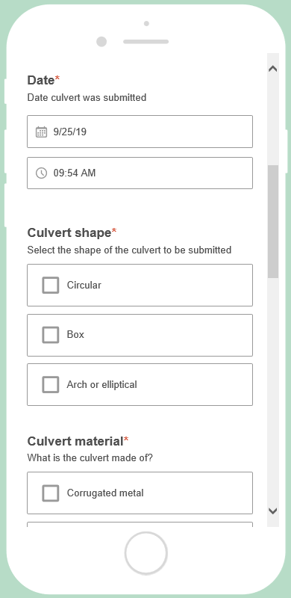Check the Box culvert shape checkbox
291x598 pixels.
coord(51,335)
